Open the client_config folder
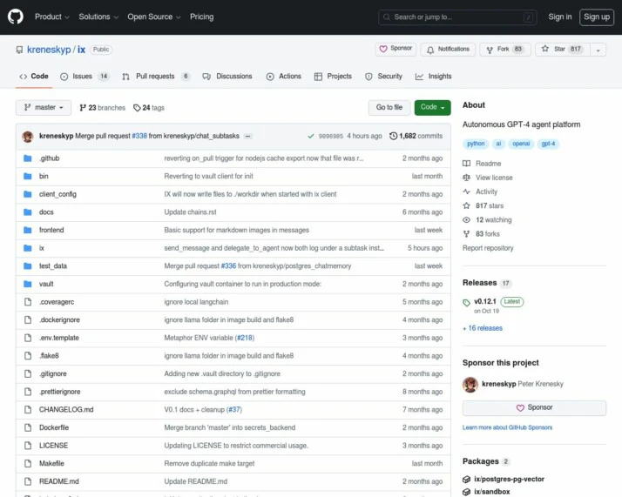 point(57,194)
